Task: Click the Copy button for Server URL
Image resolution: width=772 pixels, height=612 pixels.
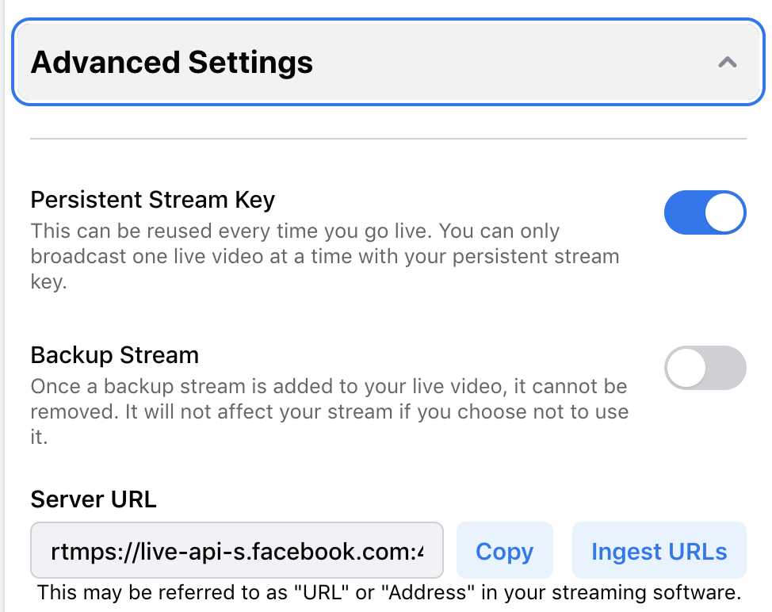Action: click(504, 550)
